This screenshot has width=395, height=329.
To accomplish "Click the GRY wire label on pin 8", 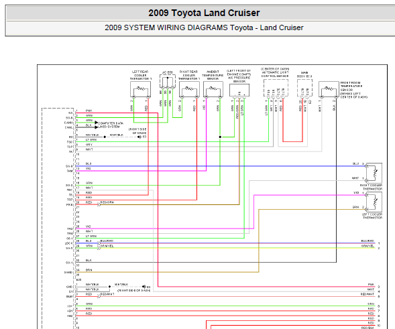I will point(89,145).
